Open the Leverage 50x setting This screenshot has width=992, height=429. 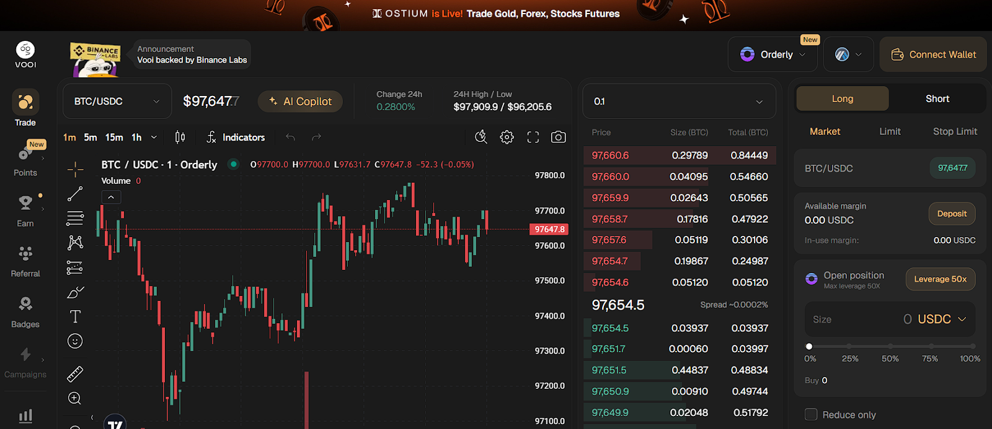941,279
